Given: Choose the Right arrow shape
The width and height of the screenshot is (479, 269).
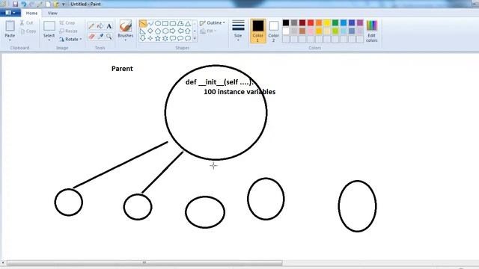Looking at the screenshot, I should click(x=173, y=31).
